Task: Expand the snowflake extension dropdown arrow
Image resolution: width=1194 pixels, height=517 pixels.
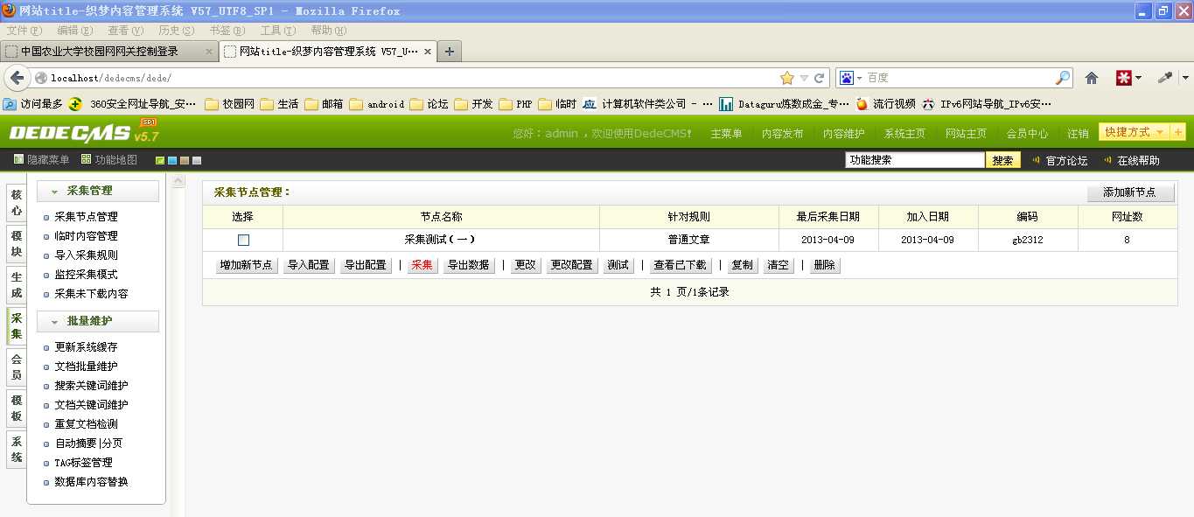Action: click(1138, 78)
